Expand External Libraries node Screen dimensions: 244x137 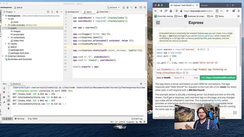[x=3, y=56]
